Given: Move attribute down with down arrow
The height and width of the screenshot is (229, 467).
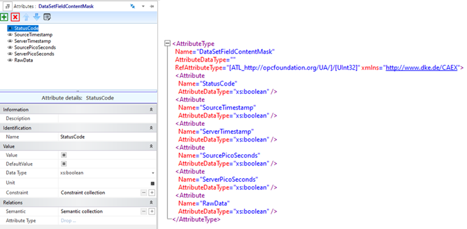Looking at the screenshot, I should pos(37,17).
